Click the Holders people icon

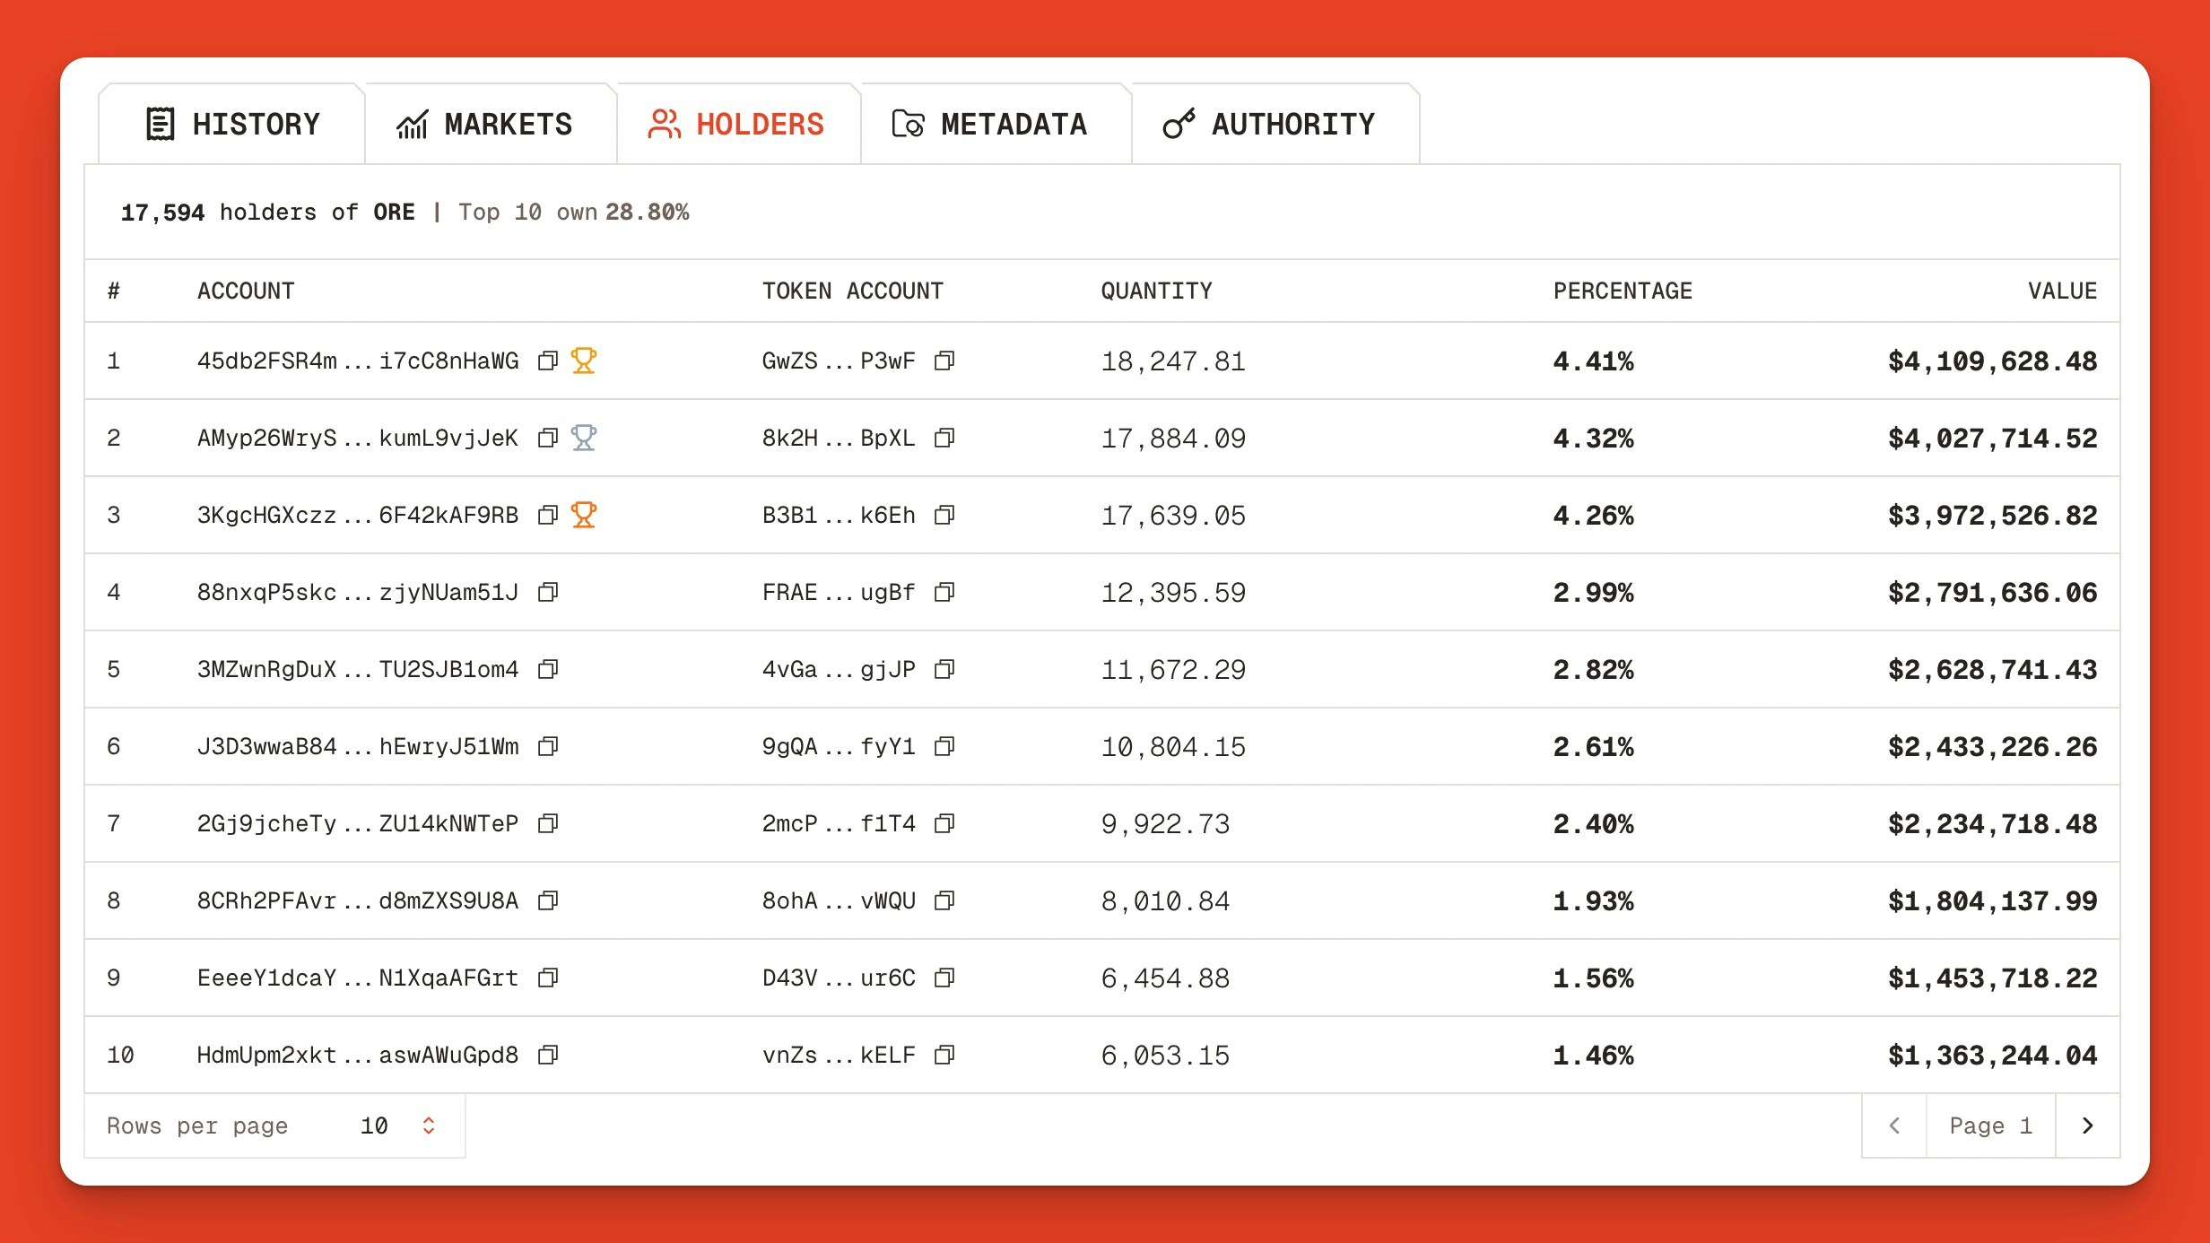click(x=665, y=123)
